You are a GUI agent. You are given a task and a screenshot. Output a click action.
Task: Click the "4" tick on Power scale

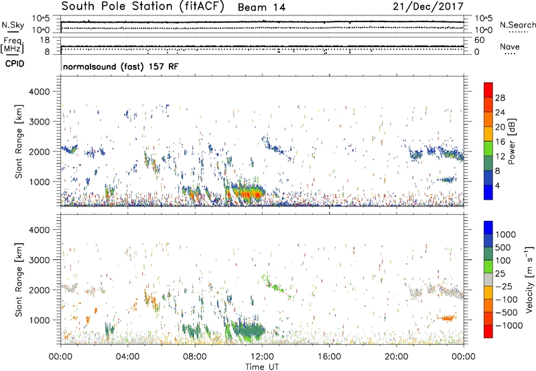[x=497, y=185]
